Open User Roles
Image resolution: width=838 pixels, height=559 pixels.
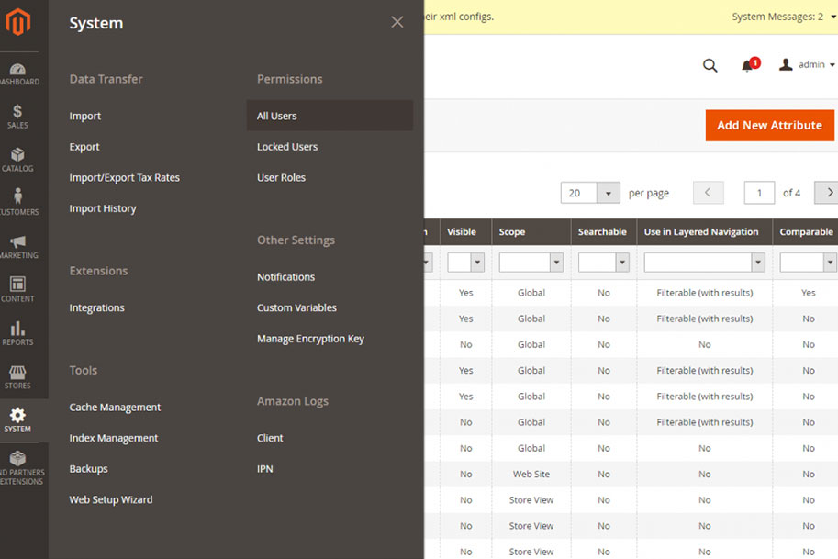pos(281,177)
